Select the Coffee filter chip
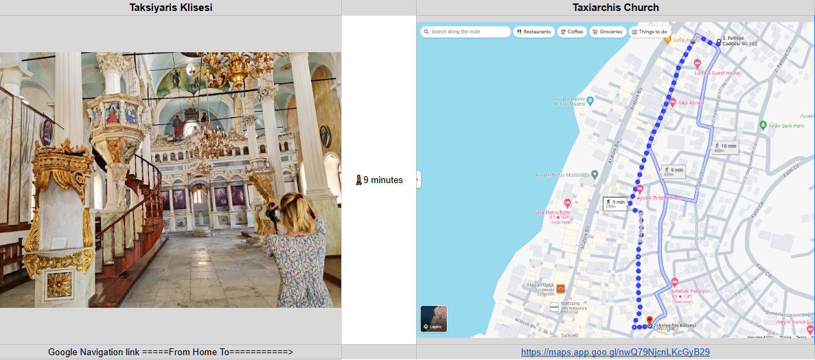The image size is (815, 360). click(572, 32)
